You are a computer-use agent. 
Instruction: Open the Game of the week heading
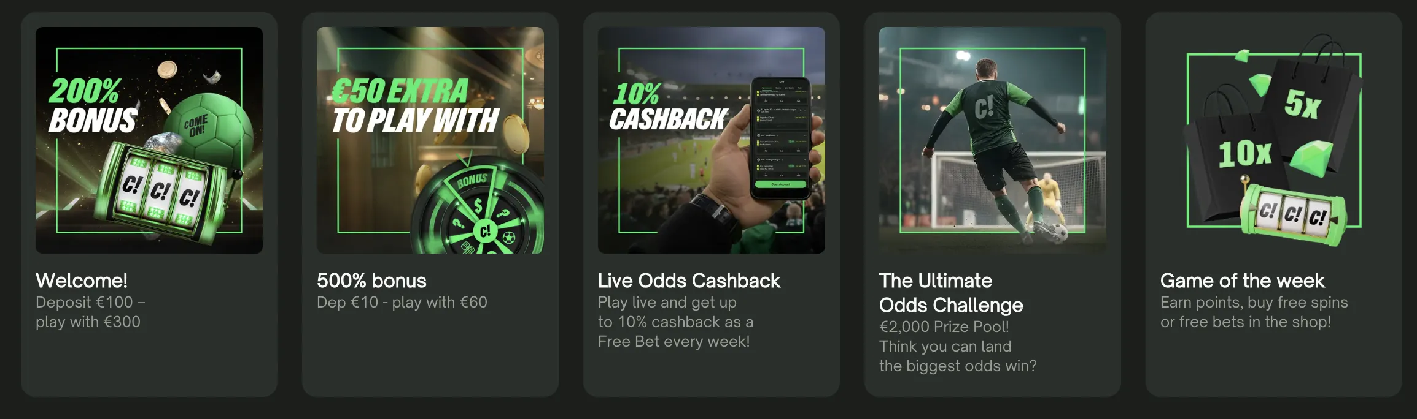click(x=1243, y=281)
